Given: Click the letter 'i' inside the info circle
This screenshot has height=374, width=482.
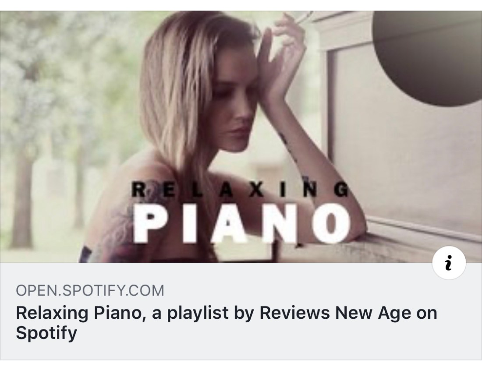Looking at the screenshot, I should [449, 262].
